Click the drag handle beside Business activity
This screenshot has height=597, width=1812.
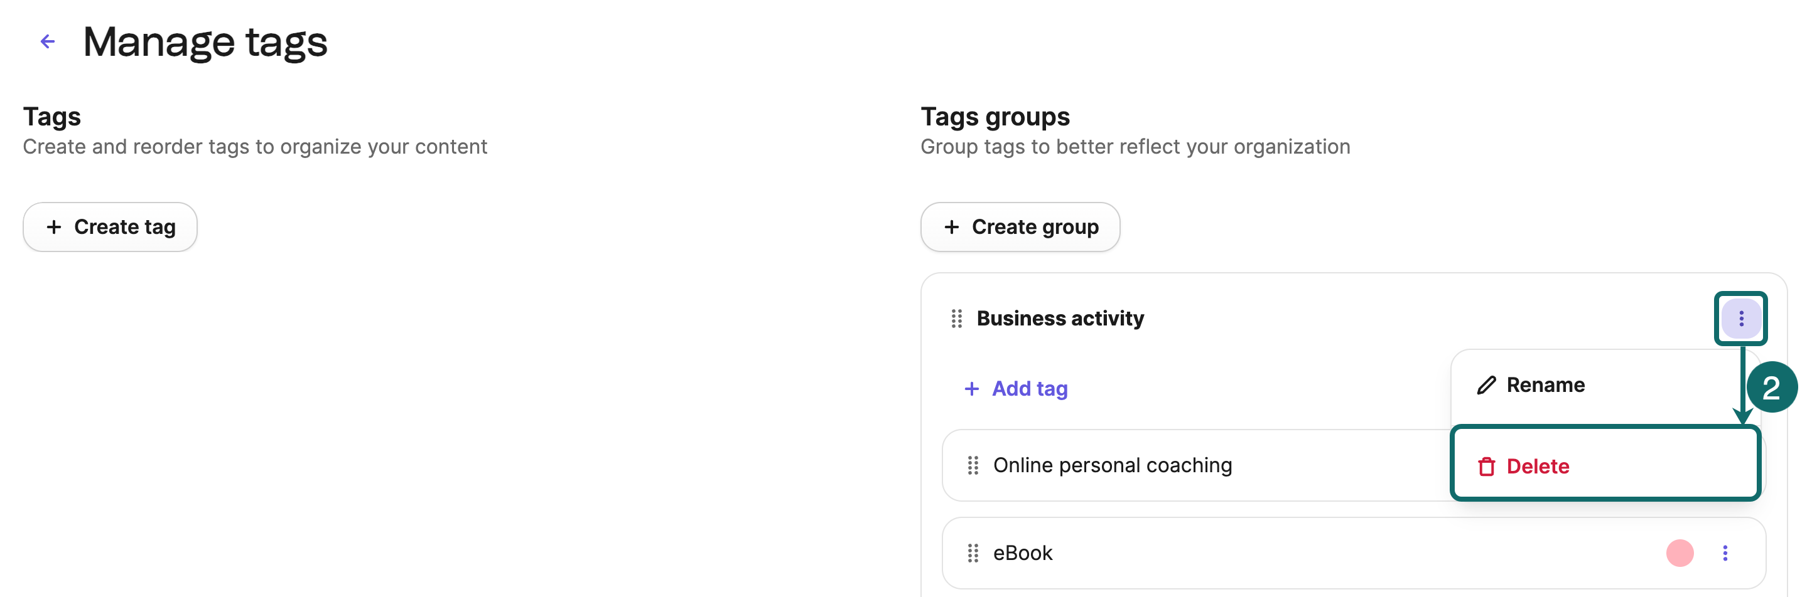[x=957, y=318]
